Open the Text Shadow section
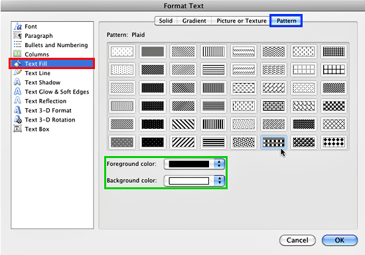 (52, 82)
